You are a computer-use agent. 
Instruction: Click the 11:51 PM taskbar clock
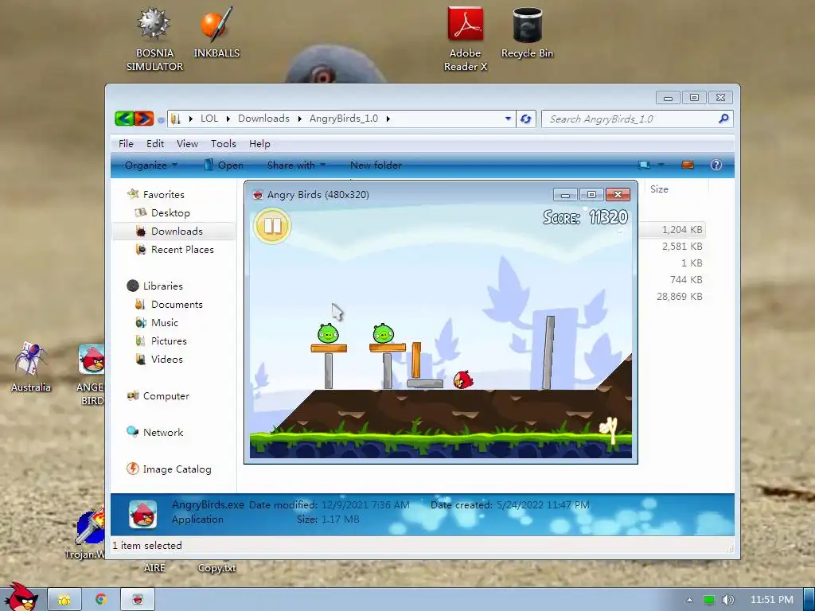click(771, 600)
